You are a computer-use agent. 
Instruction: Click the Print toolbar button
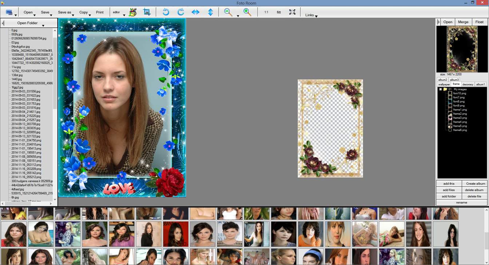point(100,12)
